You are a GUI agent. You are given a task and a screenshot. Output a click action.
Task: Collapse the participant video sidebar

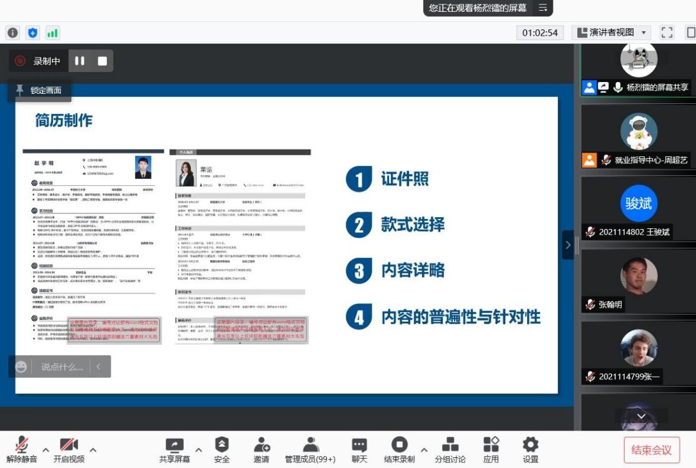click(568, 245)
